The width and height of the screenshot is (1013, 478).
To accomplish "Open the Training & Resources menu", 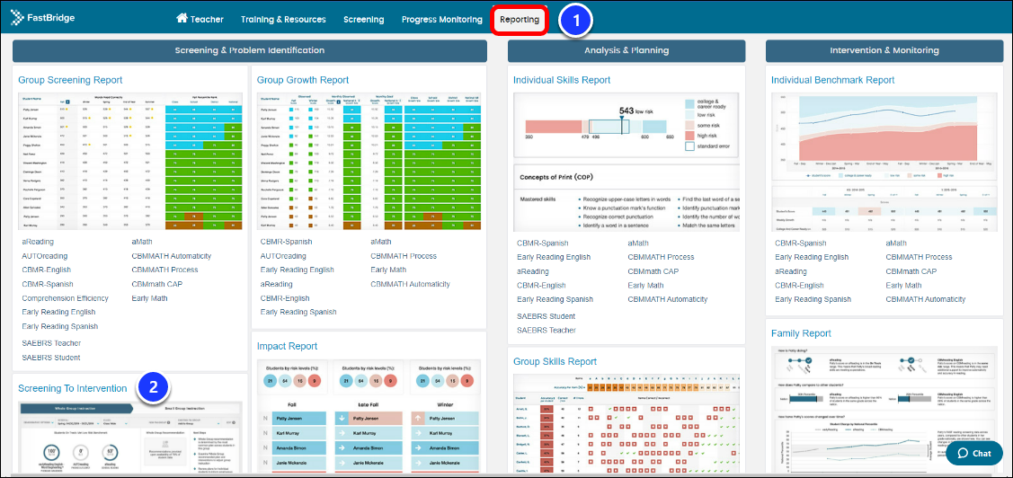I will point(283,20).
